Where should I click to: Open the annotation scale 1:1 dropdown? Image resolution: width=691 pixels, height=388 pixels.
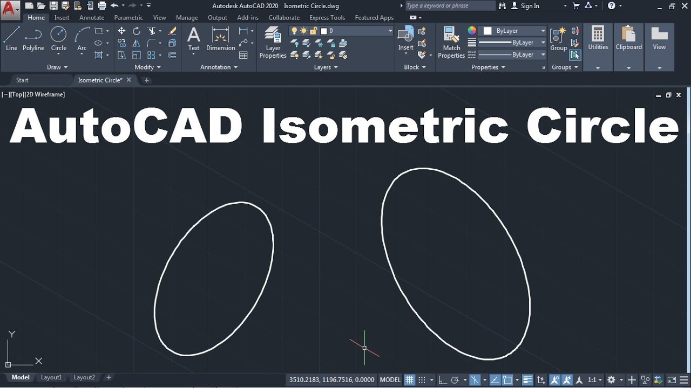(595, 379)
